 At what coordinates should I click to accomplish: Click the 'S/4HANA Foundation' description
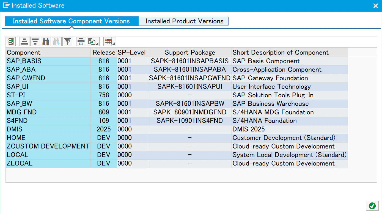pyautogui.click(x=290, y=121)
